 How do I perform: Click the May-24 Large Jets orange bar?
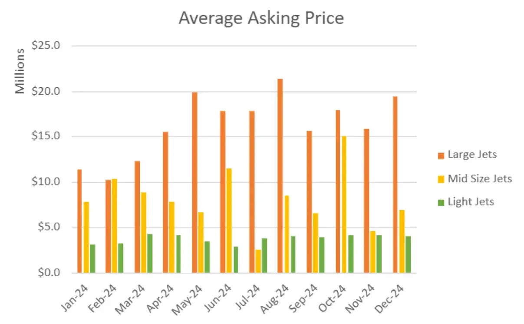[x=194, y=182]
